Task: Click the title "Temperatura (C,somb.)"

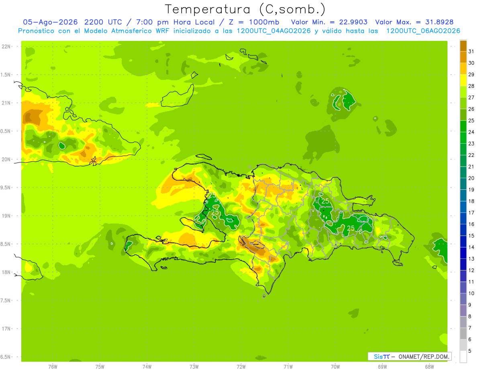Action: click(x=245, y=9)
